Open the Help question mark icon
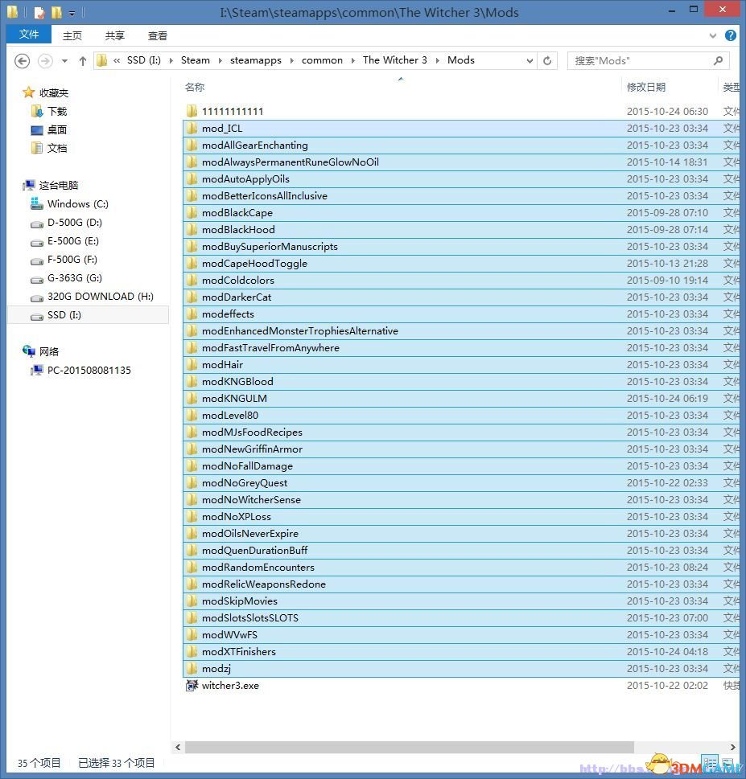The image size is (746, 779). click(x=730, y=35)
